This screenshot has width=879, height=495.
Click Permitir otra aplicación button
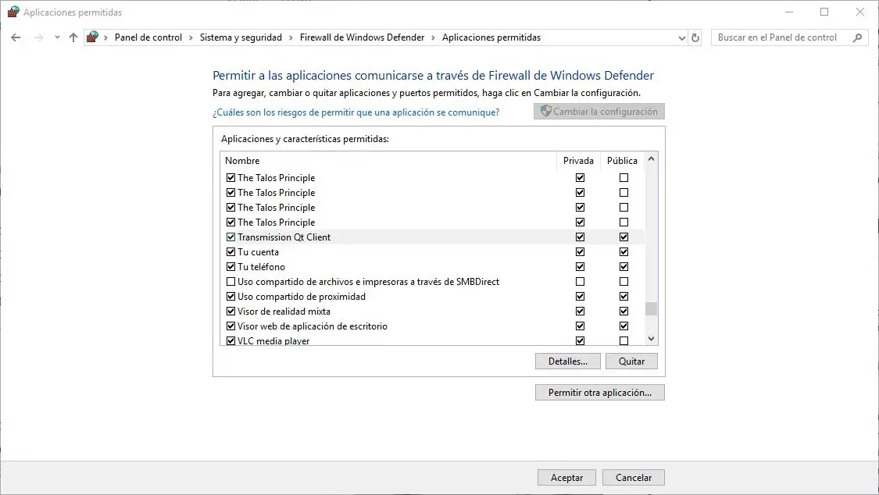pos(599,393)
